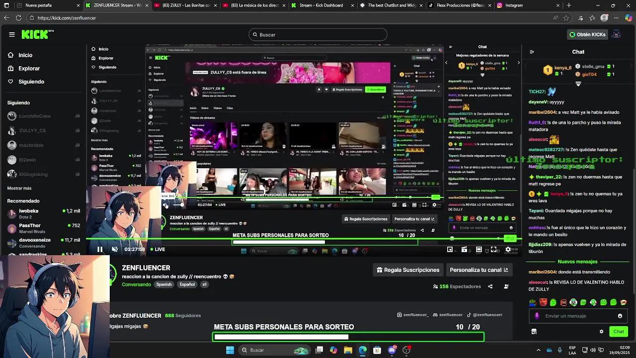Open Personaliza tu canal link
This screenshot has width=636, height=358.
pos(479,270)
